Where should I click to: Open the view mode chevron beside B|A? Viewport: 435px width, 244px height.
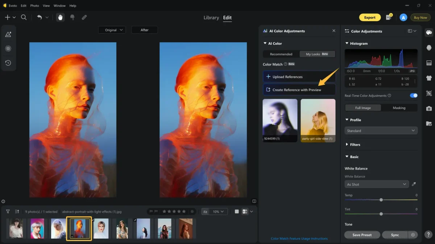coord(252,211)
